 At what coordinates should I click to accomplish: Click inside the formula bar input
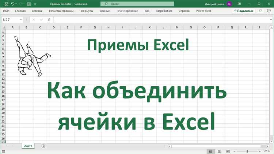161,20
